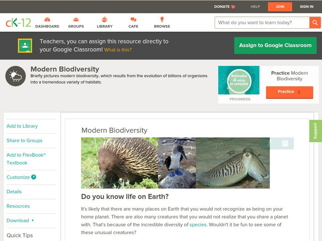Click Assign to Google Classroom button

[275, 45]
